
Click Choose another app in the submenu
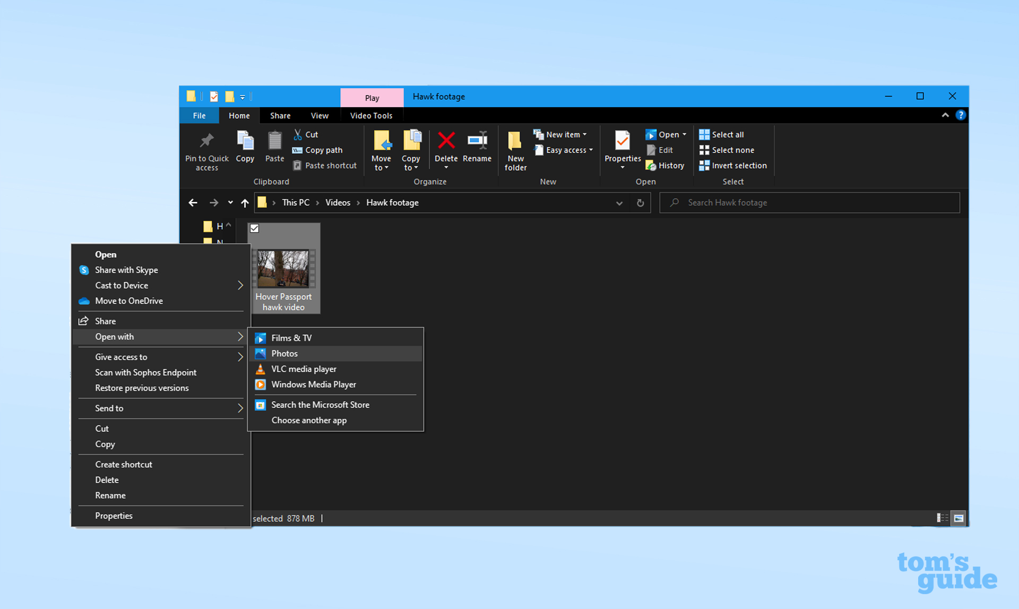click(x=309, y=420)
